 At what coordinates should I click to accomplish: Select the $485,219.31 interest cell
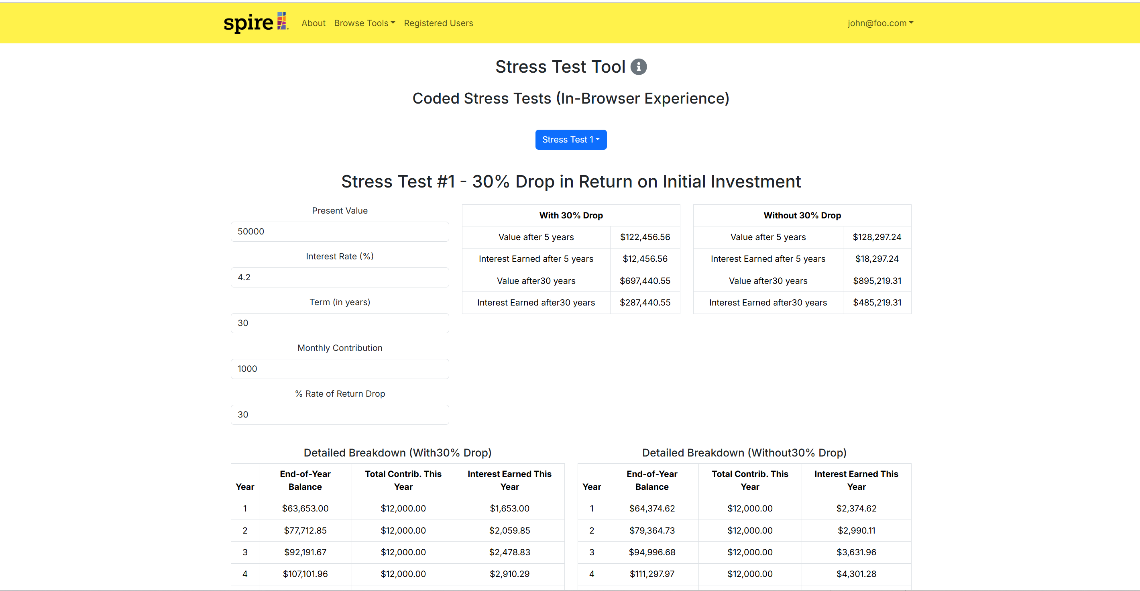877,302
